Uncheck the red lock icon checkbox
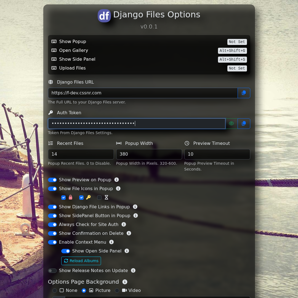Screen dimensions: 298x298 pos(63,198)
